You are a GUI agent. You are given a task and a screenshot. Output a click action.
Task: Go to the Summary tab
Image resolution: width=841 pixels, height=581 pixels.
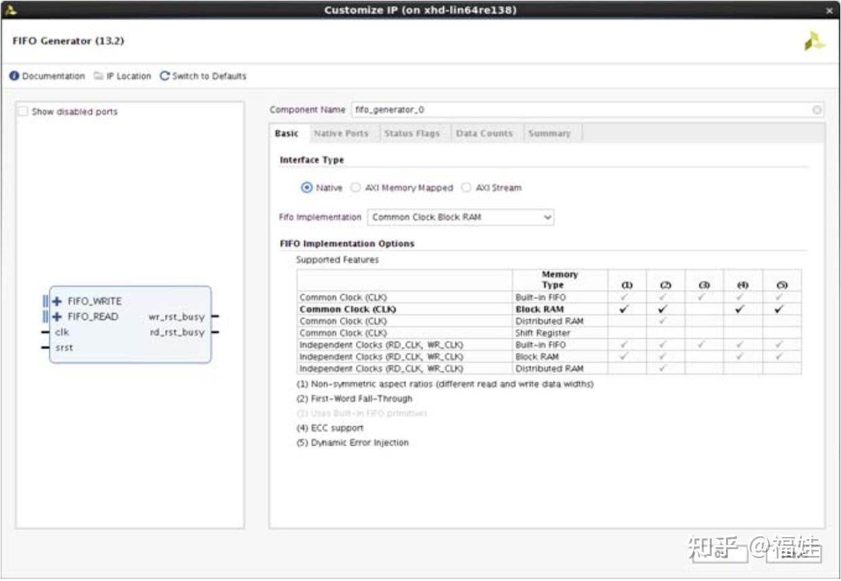coord(549,134)
